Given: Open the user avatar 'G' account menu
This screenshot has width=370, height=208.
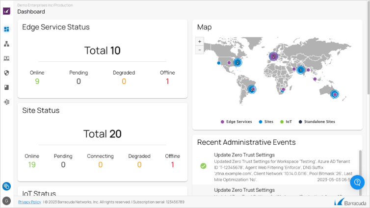Looking at the screenshot, I should coord(6,200).
